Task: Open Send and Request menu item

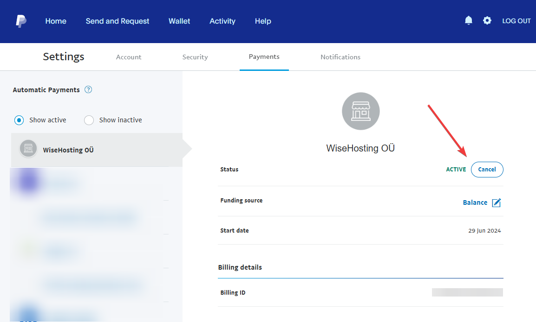Action: (117, 21)
